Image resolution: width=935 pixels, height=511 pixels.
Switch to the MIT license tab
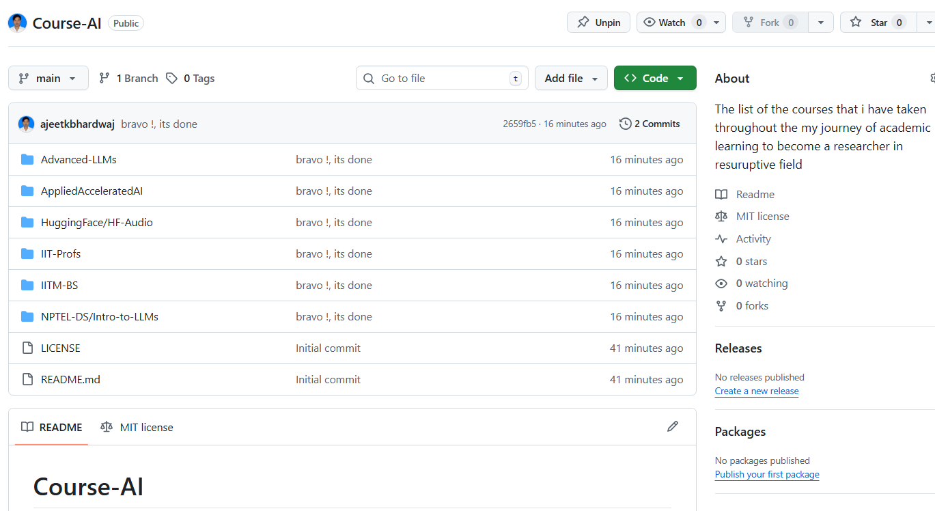pos(137,427)
